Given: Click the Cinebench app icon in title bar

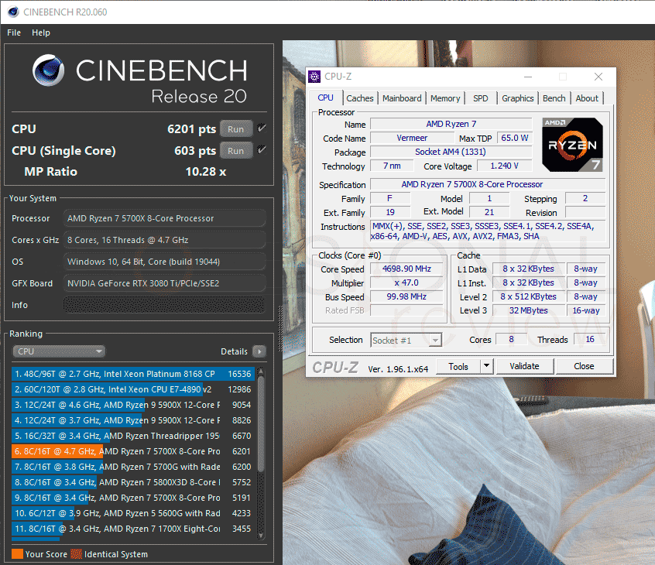Looking at the screenshot, I should [x=13, y=12].
